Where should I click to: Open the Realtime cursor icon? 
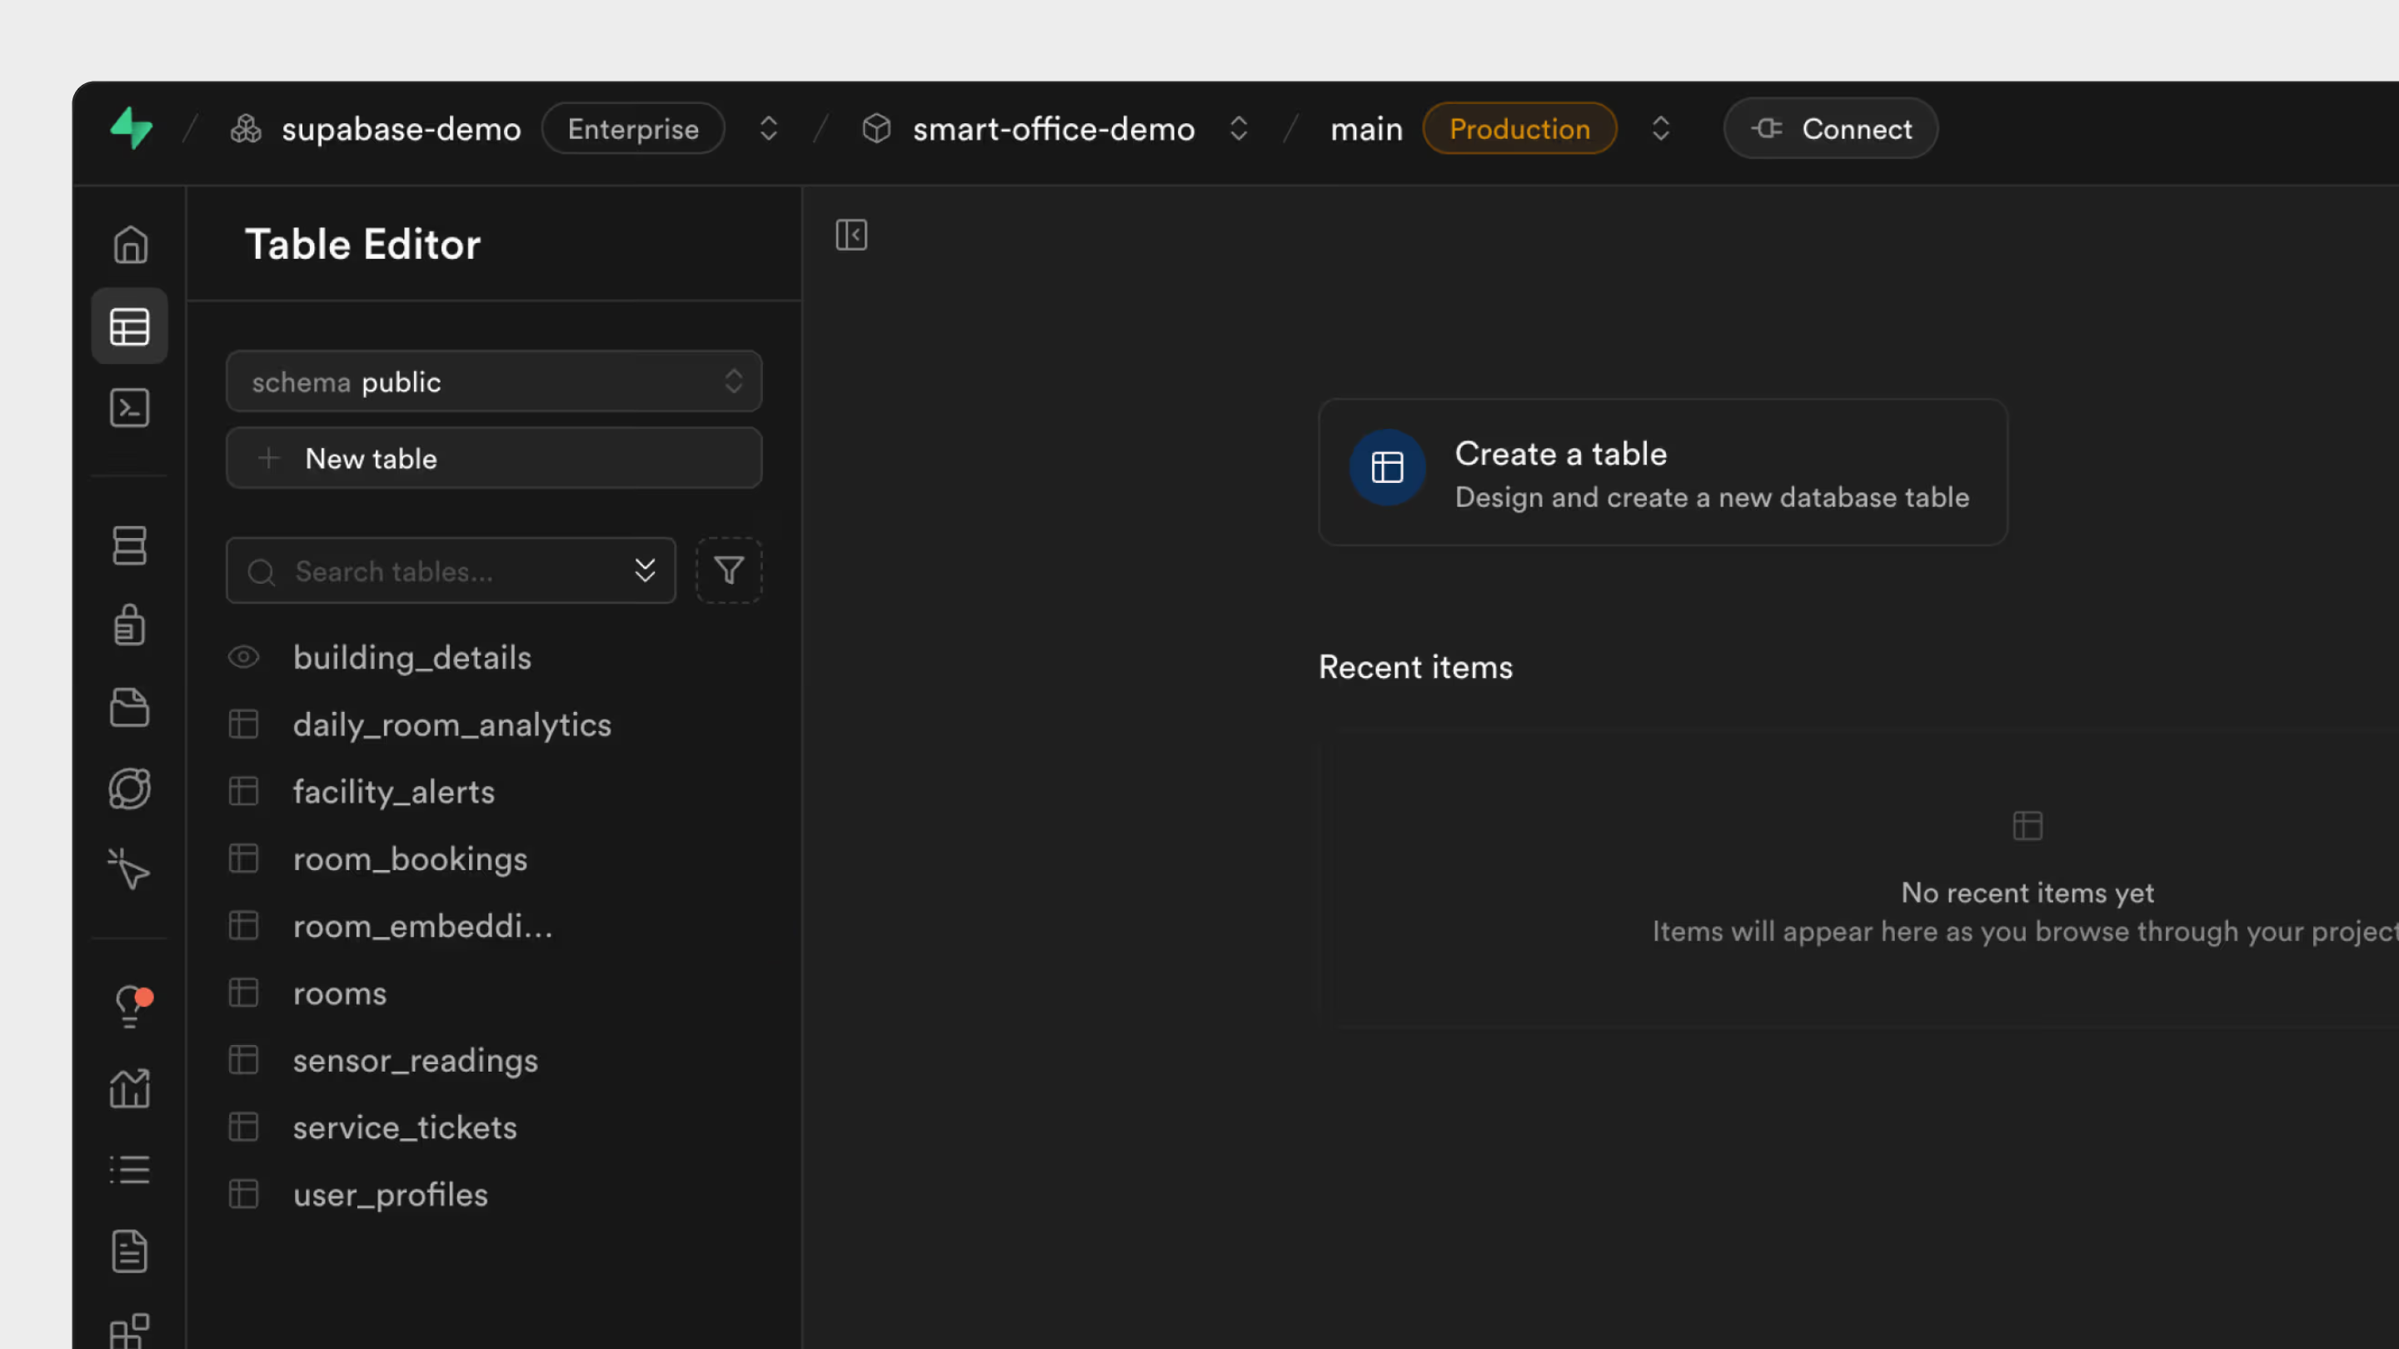(129, 869)
